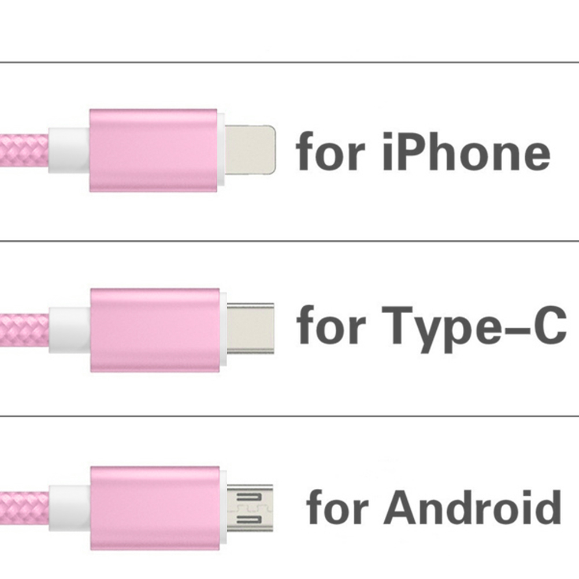Click the "for Android" label

pyautogui.click(x=433, y=507)
